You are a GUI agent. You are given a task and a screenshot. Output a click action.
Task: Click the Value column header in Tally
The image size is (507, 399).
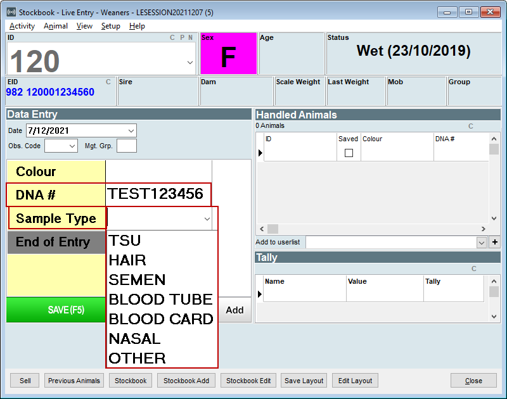pos(385,281)
